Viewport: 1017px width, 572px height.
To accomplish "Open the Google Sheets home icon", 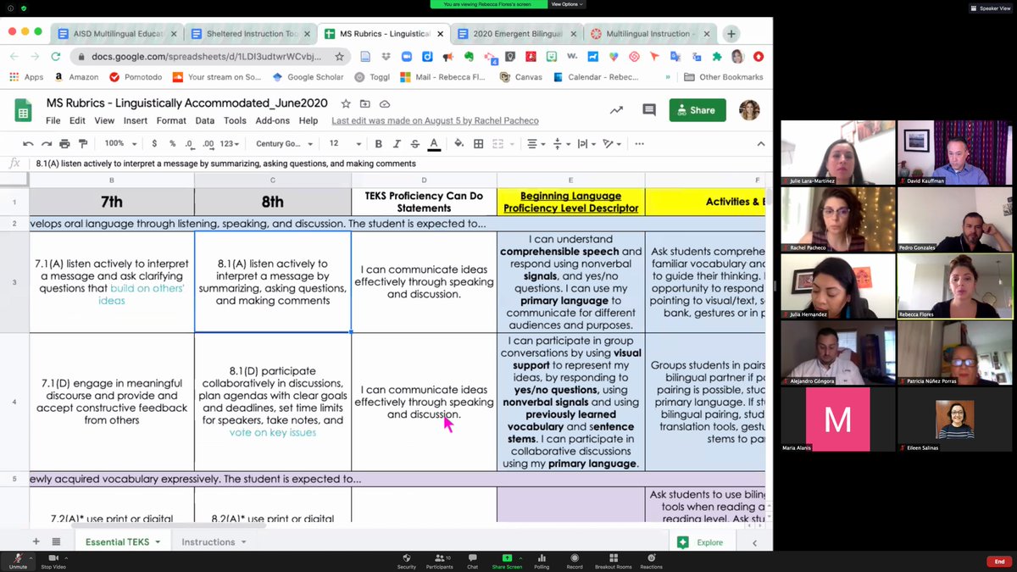I will pyautogui.click(x=23, y=111).
